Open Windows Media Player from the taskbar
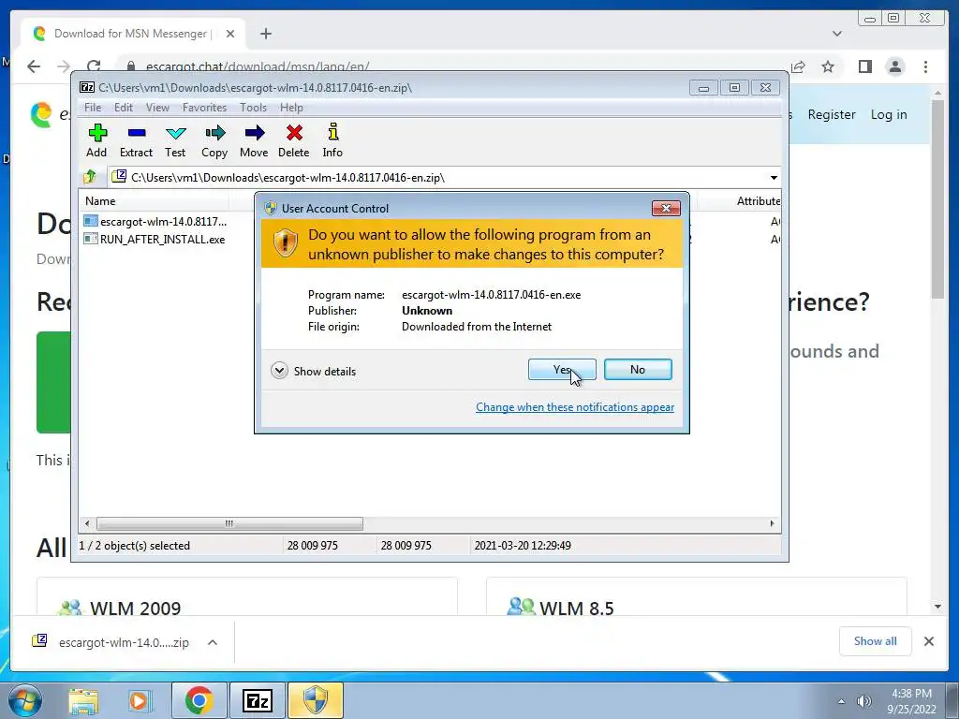Viewport: 959px width, 719px height. 139,700
